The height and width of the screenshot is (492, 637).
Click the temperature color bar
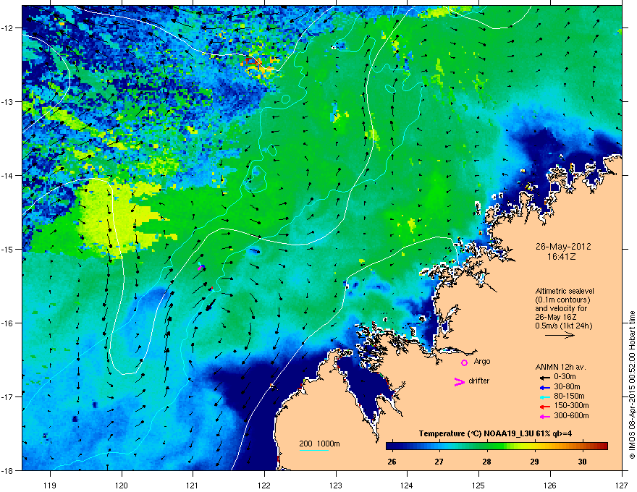pyautogui.click(x=497, y=446)
